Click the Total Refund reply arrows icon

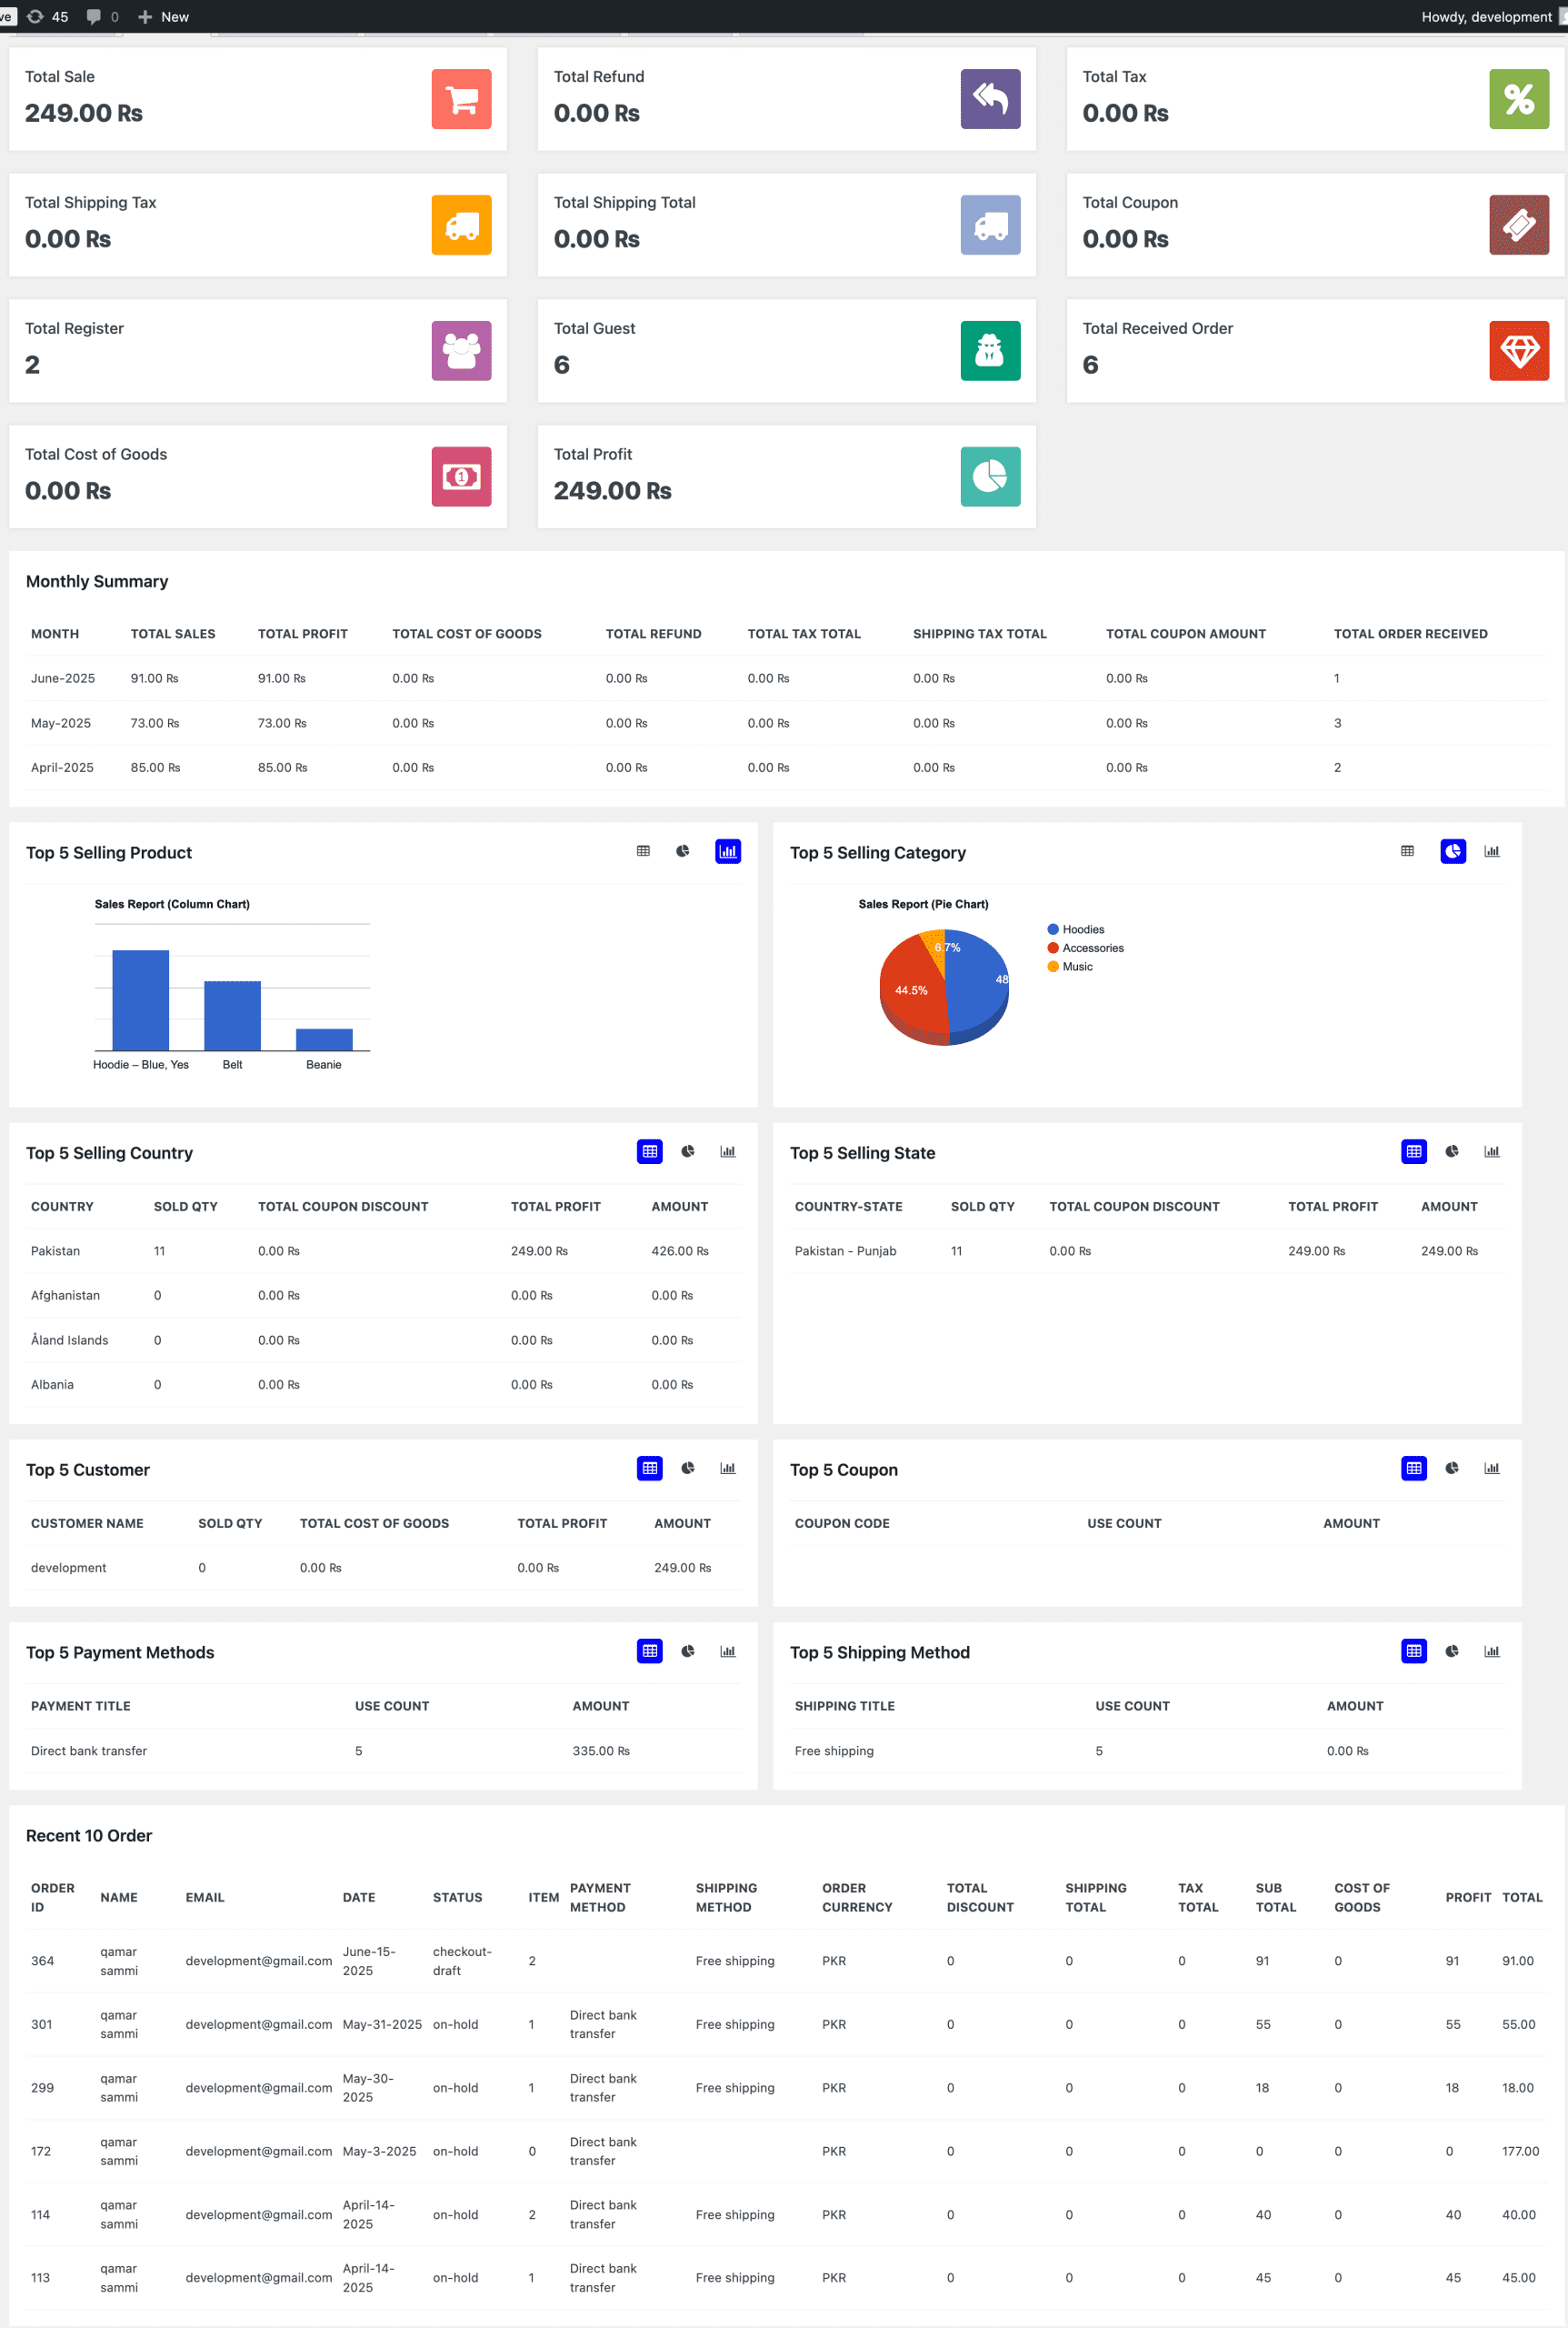click(x=990, y=99)
